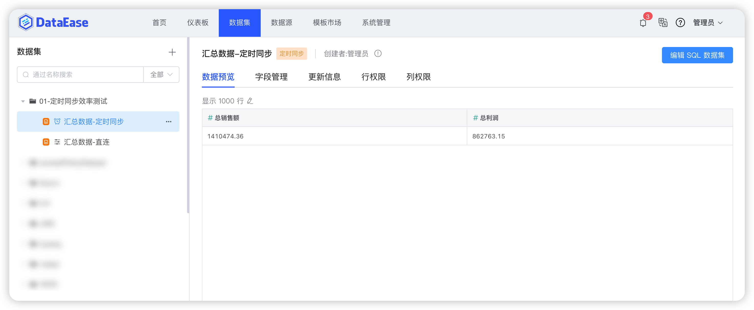Click the orange SQL icon of 汇总数据-直连
Image resolution: width=754 pixels, height=310 pixels.
46,142
